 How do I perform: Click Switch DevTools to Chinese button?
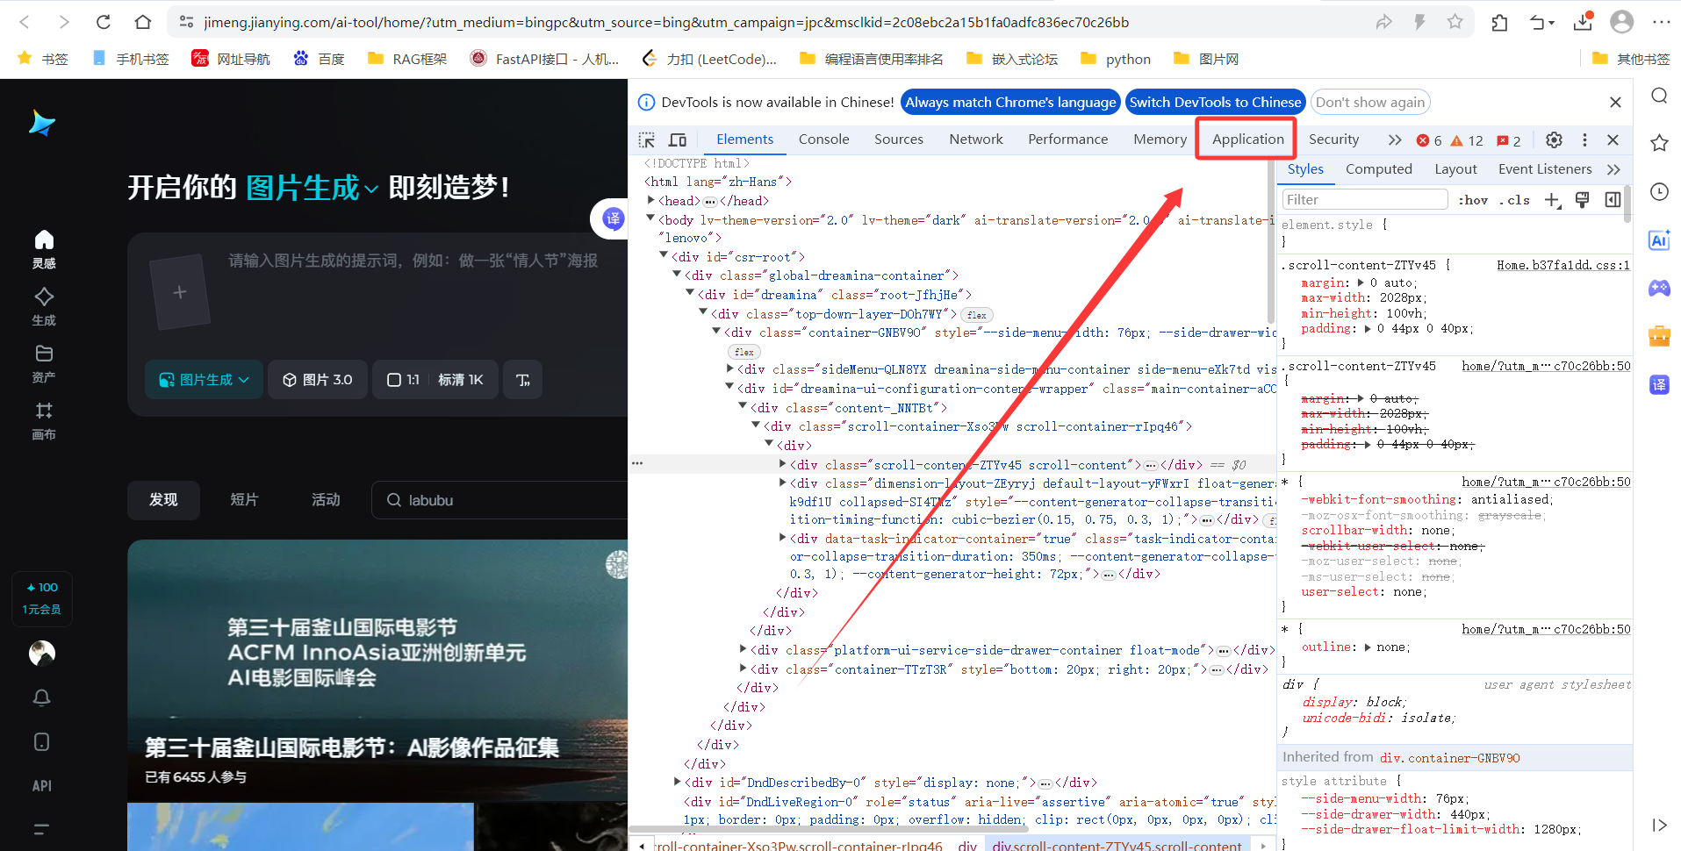(x=1215, y=102)
